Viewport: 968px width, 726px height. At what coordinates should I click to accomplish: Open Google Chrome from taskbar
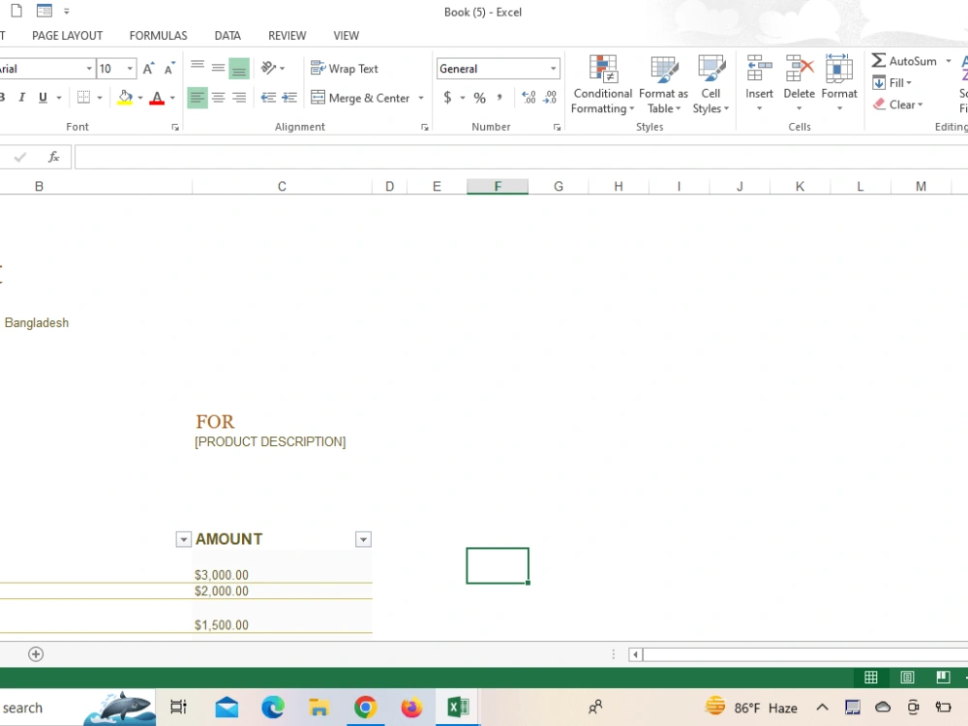tap(366, 708)
